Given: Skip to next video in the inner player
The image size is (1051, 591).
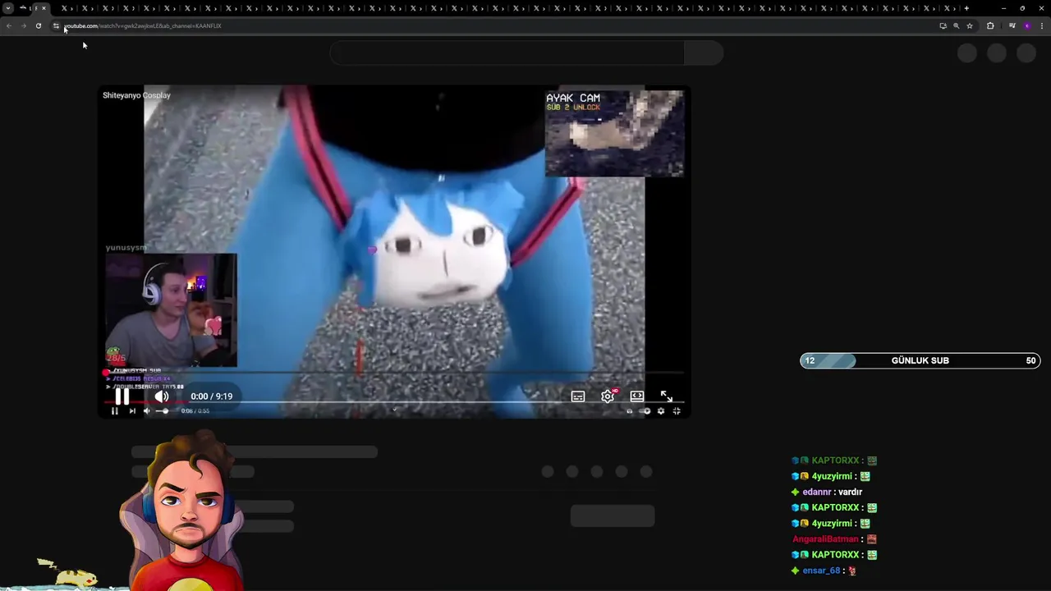Looking at the screenshot, I should [132, 411].
